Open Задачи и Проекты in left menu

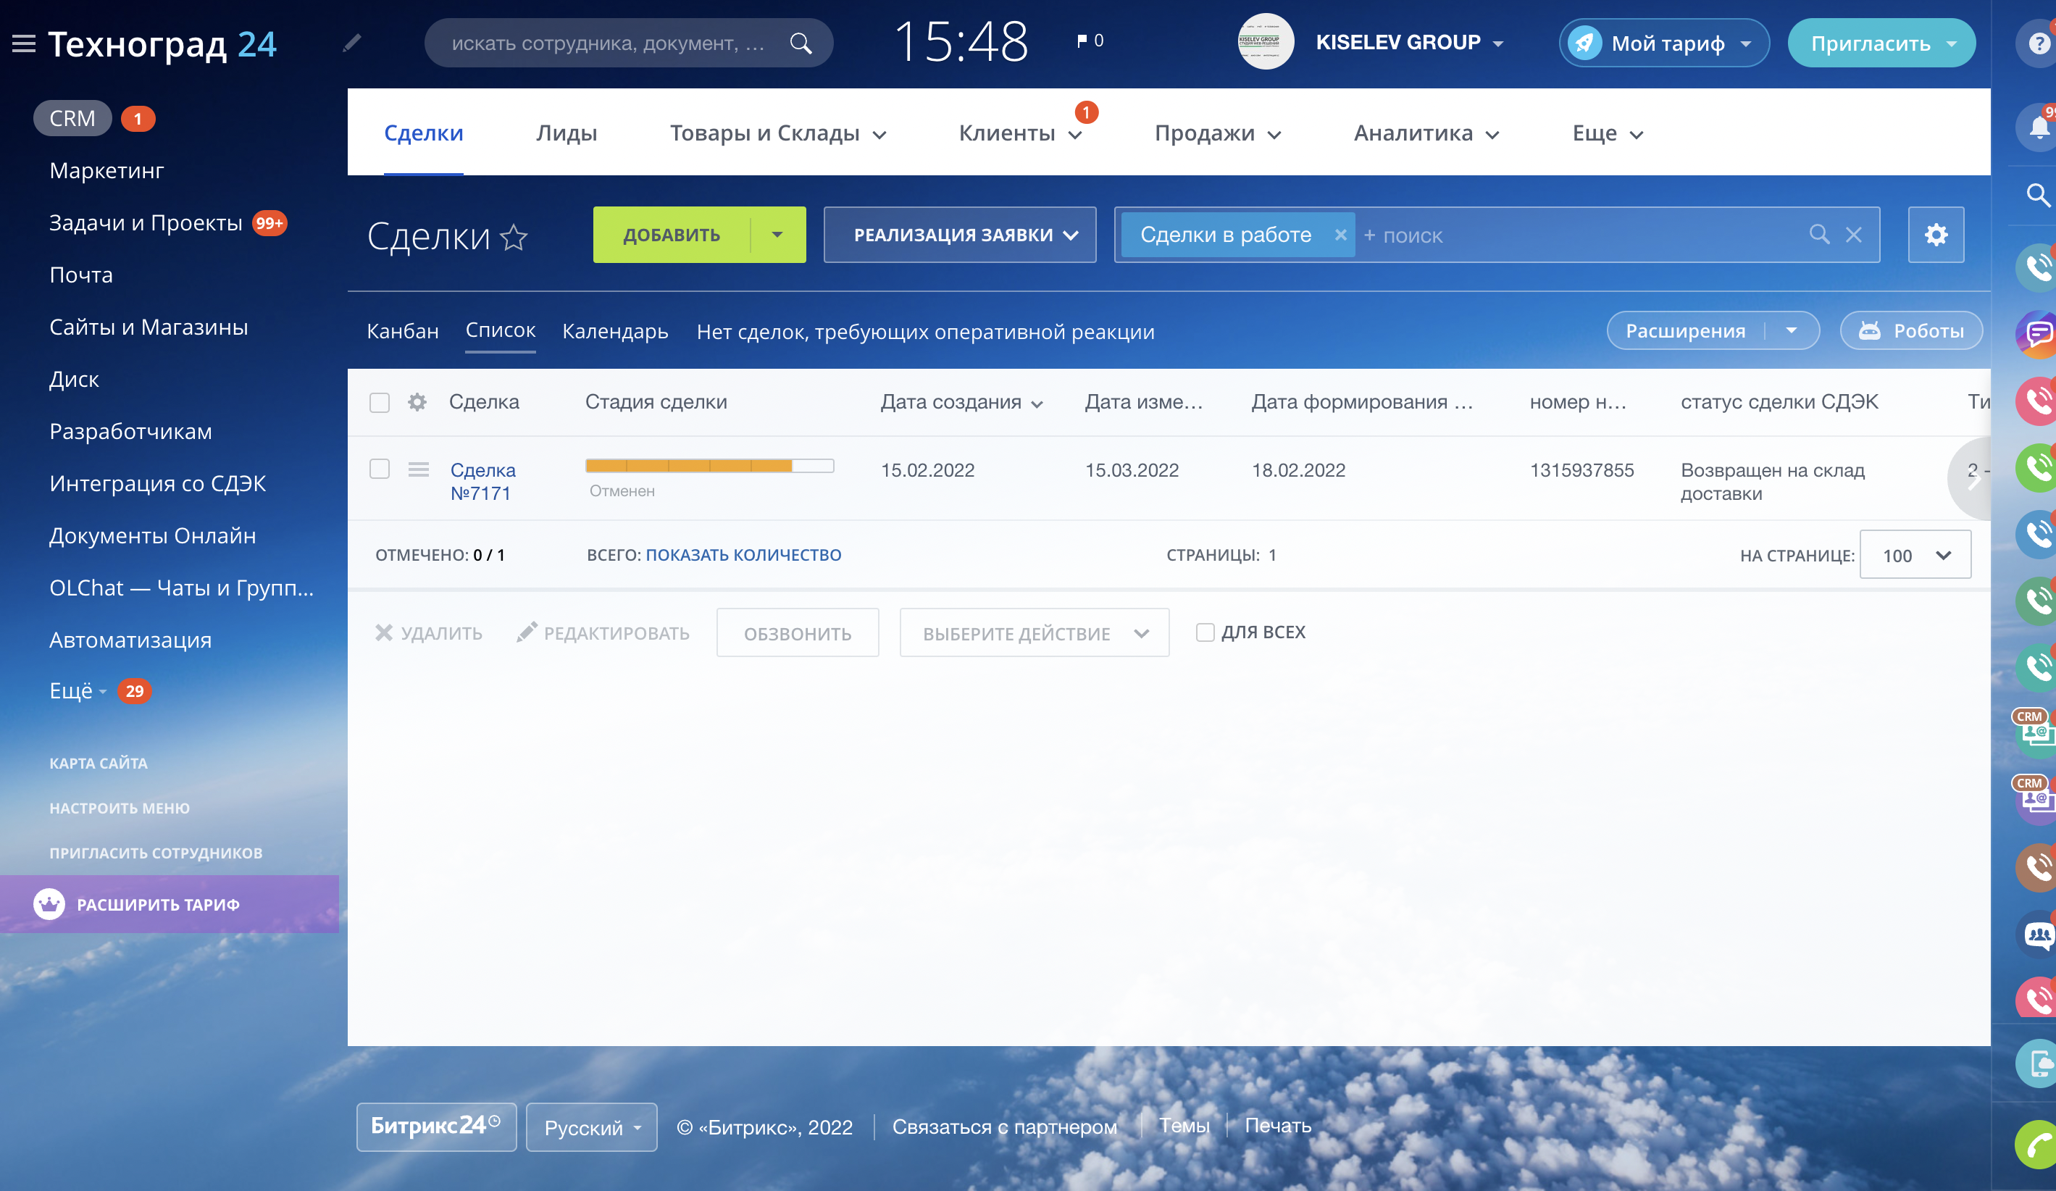146,222
